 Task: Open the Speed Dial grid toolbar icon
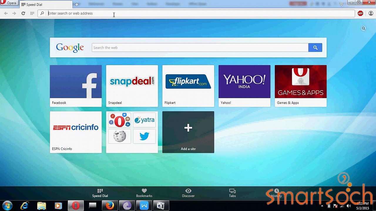32,13
